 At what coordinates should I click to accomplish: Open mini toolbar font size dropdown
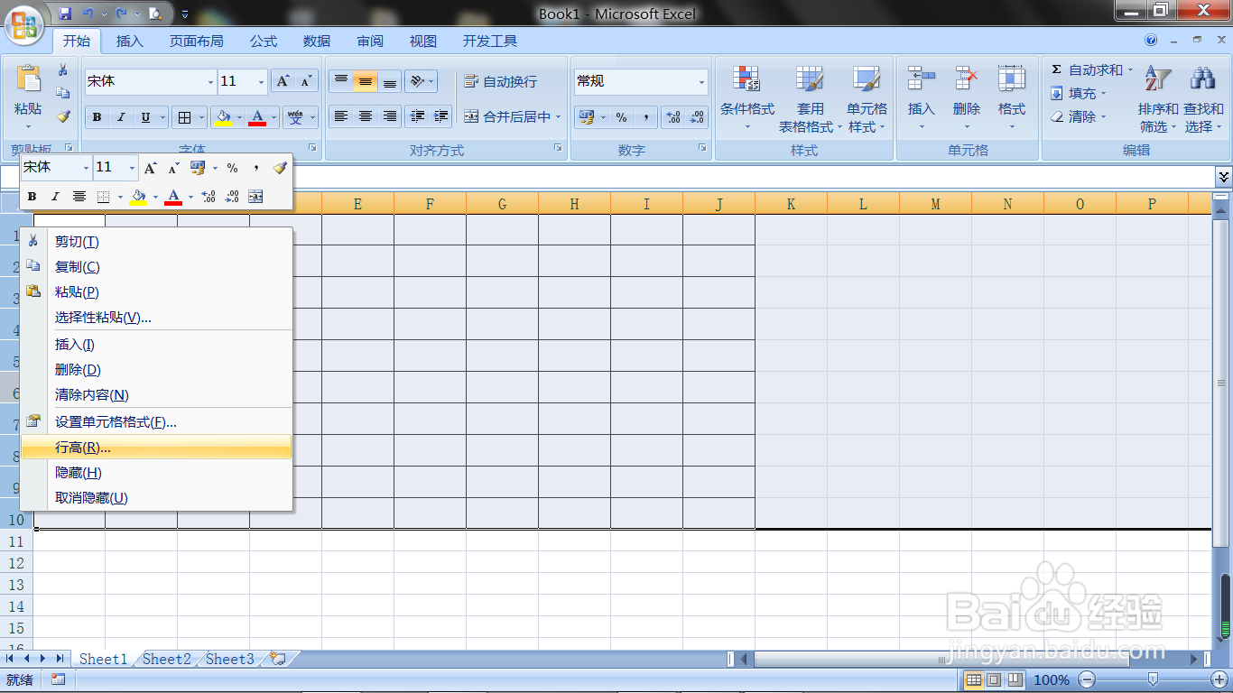(132, 168)
